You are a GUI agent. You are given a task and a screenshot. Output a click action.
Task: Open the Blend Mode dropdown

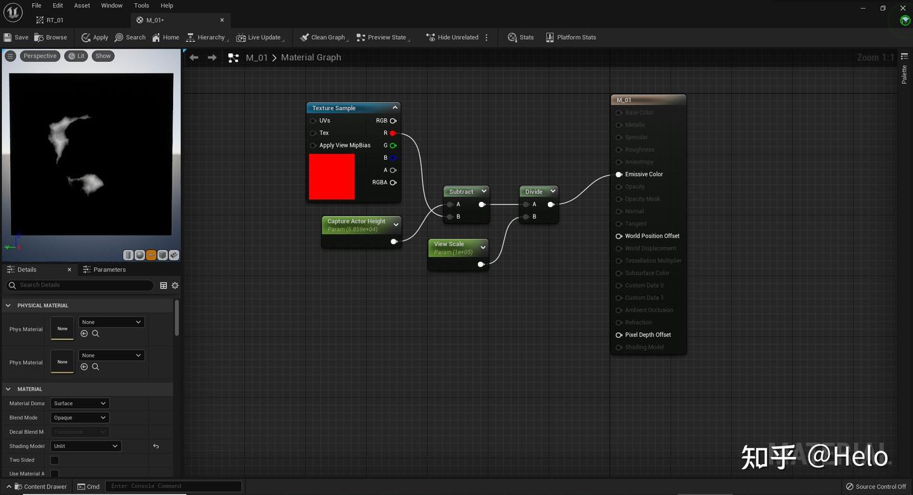(79, 417)
